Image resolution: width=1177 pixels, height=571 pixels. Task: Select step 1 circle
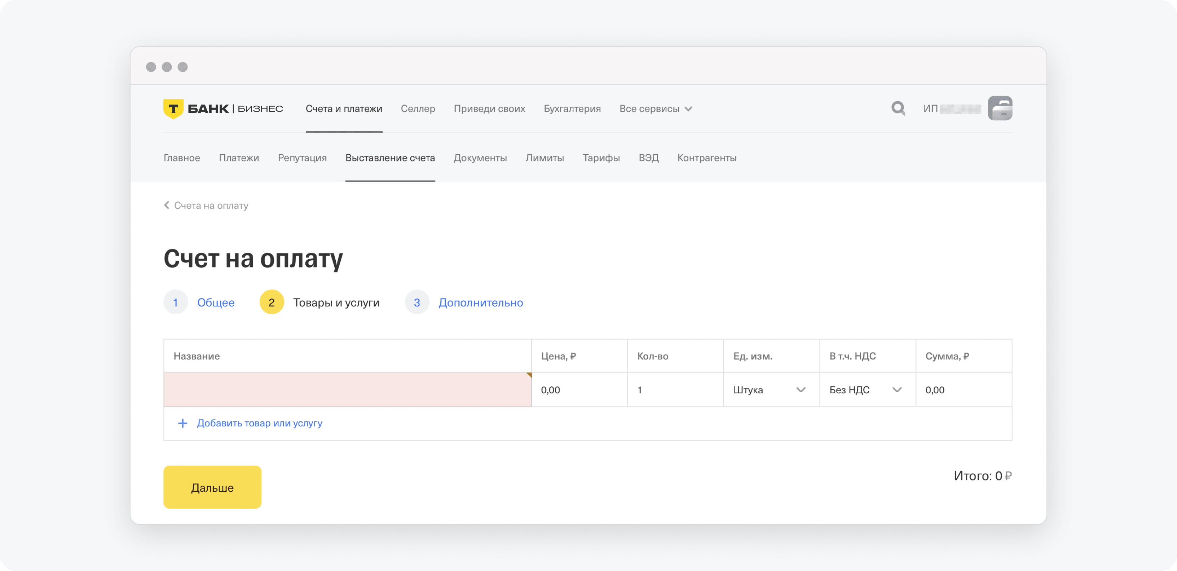coord(176,302)
